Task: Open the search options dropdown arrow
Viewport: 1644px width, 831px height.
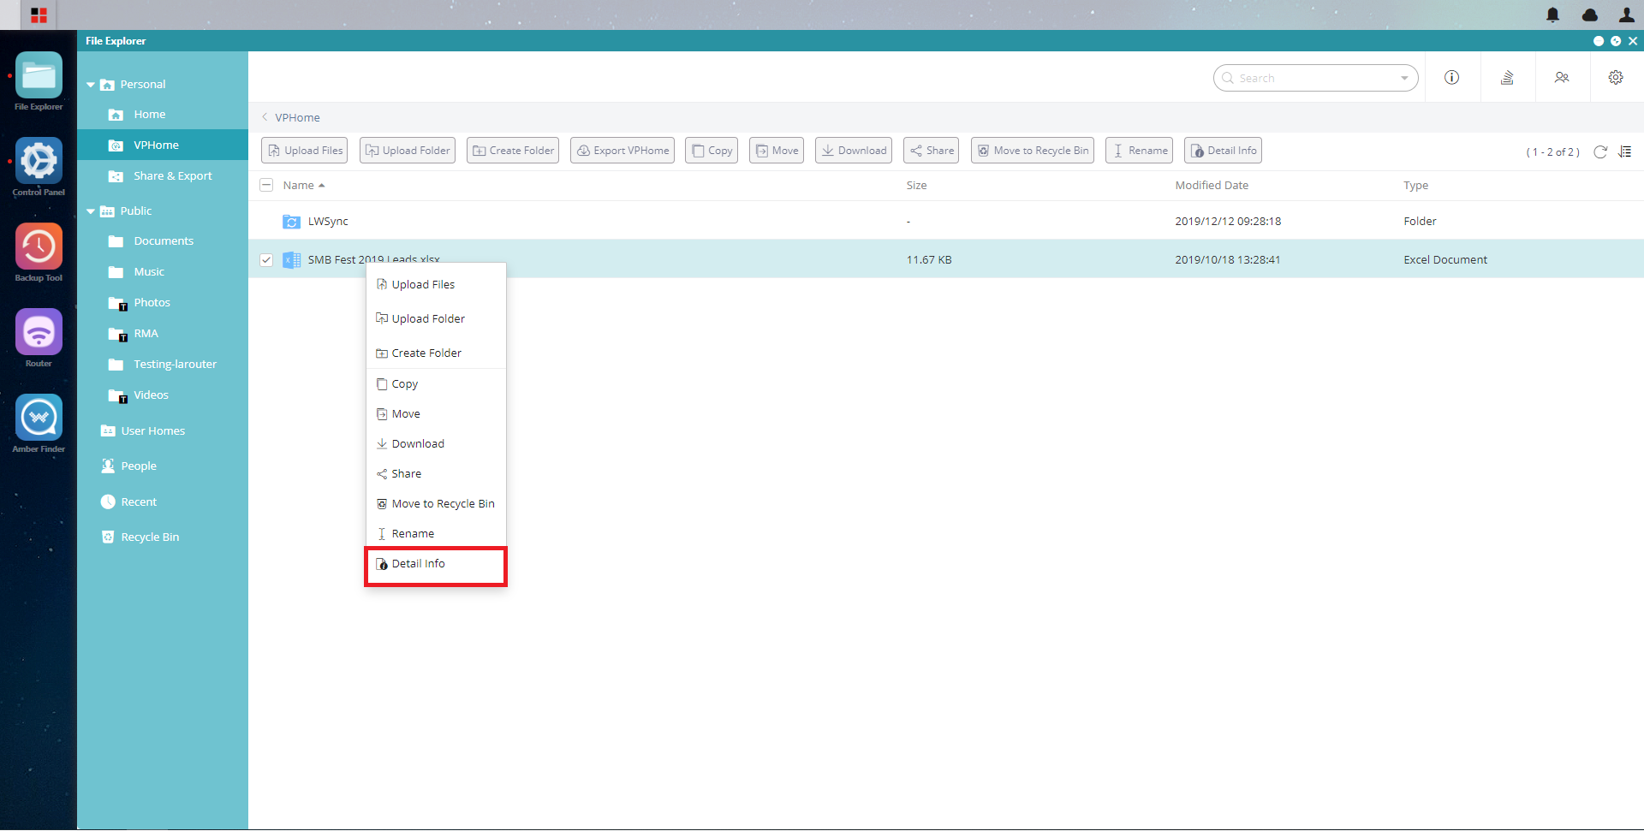Action: pos(1404,78)
